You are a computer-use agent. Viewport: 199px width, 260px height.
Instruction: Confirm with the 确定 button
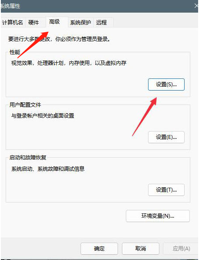tap(99, 249)
